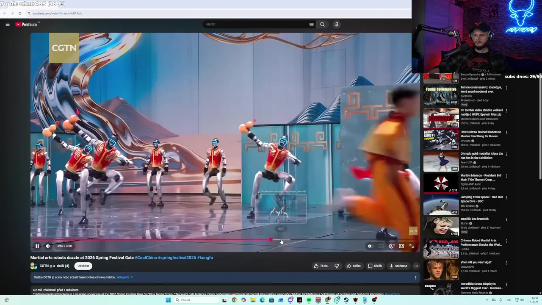
Task: Open options menu for smažák bez hranolek
Action: [507, 219]
